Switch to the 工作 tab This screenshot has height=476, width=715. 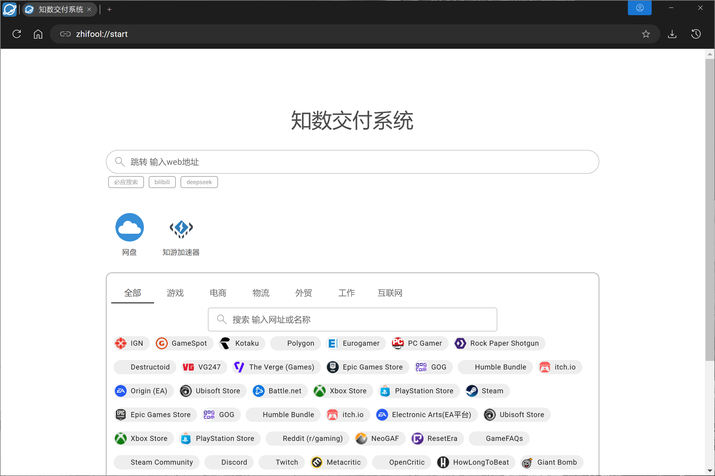pos(346,293)
